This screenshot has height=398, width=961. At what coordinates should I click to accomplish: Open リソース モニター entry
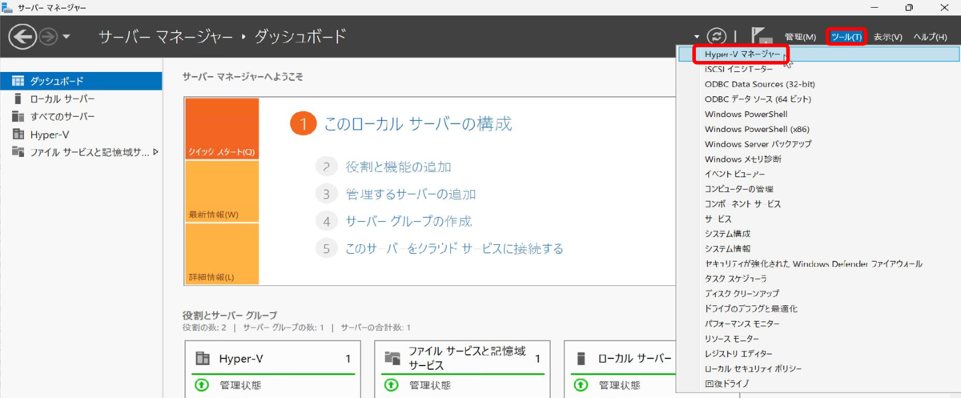[x=818, y=339]
